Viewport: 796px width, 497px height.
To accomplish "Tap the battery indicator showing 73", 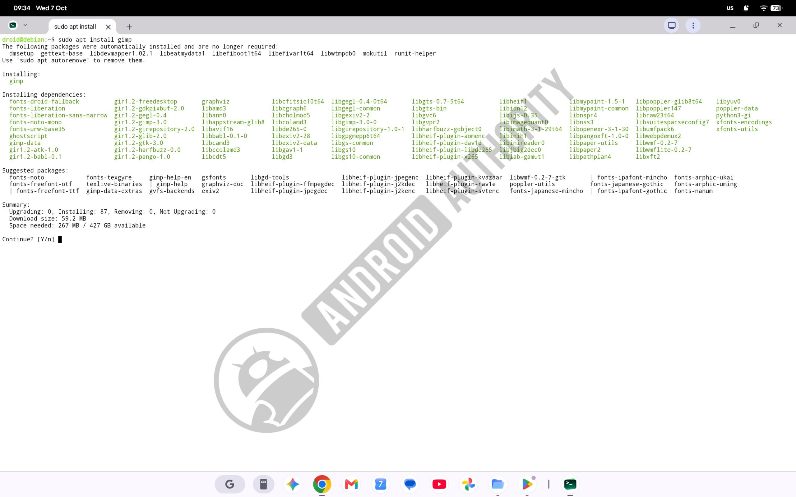I will pyautogui.click(x=776, y=8).
